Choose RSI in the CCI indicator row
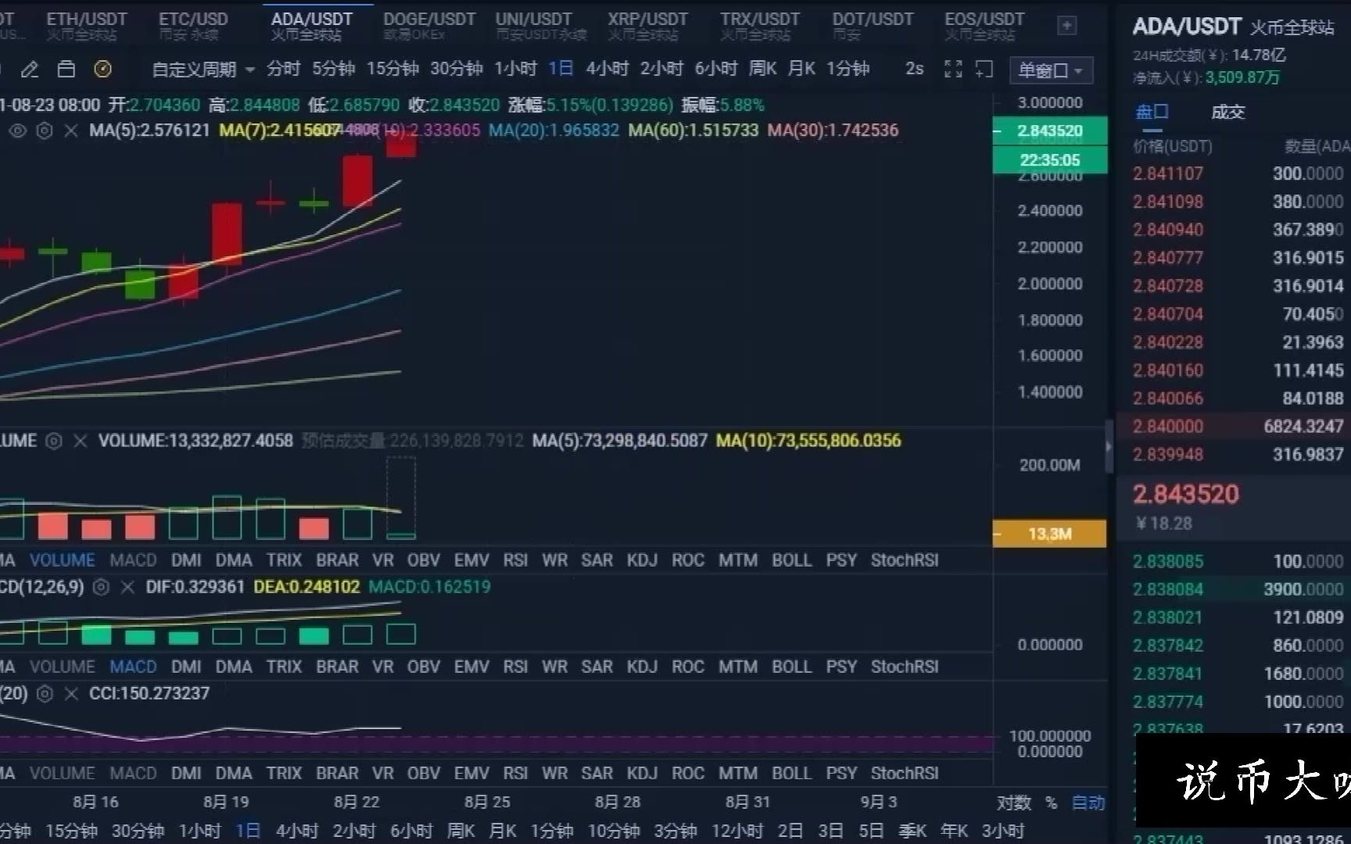Screen dimensions: 1351x844 click(515, 773)
